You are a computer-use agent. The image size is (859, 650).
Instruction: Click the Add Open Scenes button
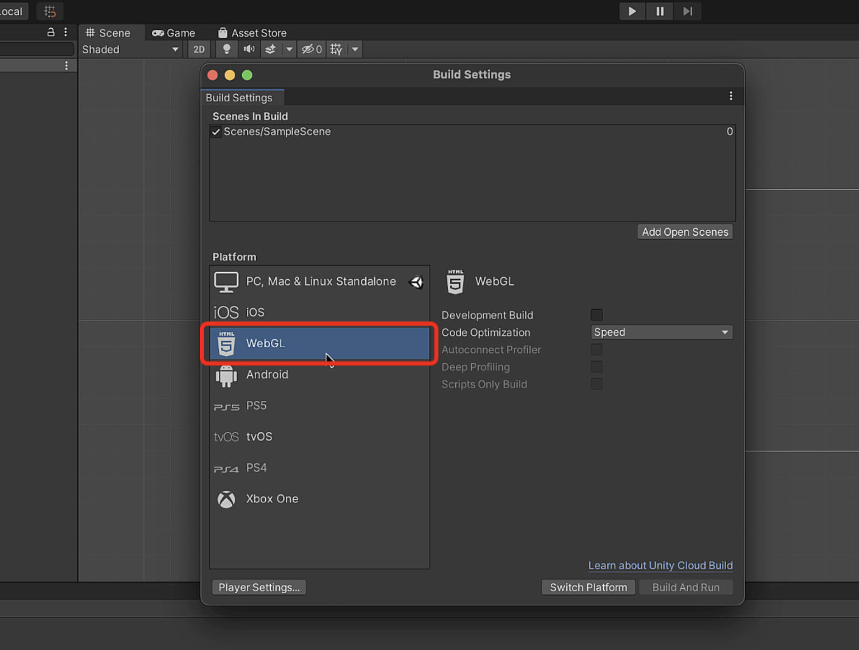(685, 232)
